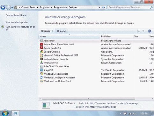Sort by the Size column header

pyautogui.click(x=141, y=36)
